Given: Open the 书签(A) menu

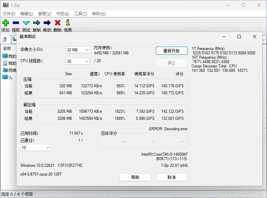Looking at the screenshot, I should click(63, 14).
